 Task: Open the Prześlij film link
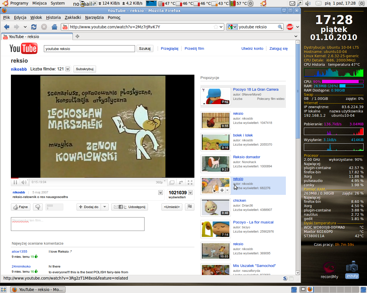coord(194,49)
